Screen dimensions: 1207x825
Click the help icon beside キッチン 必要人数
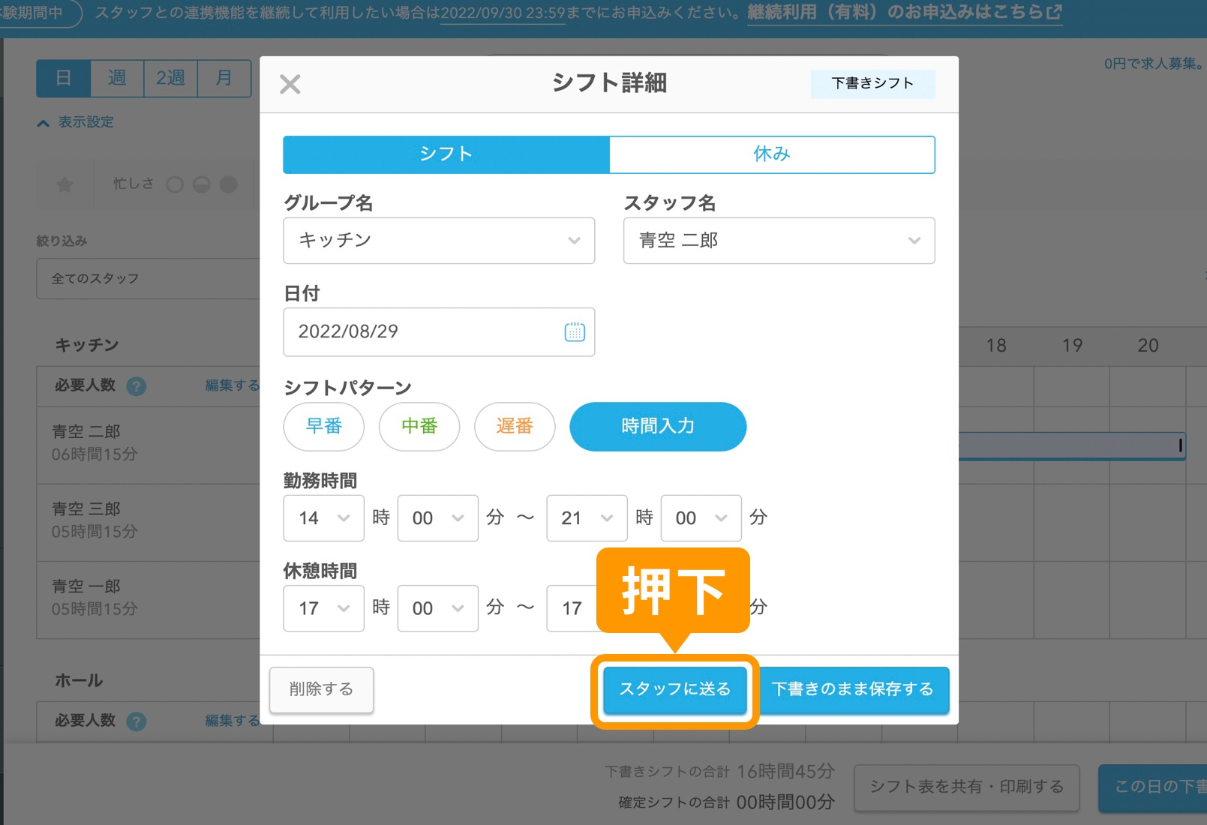coord(136,385)
